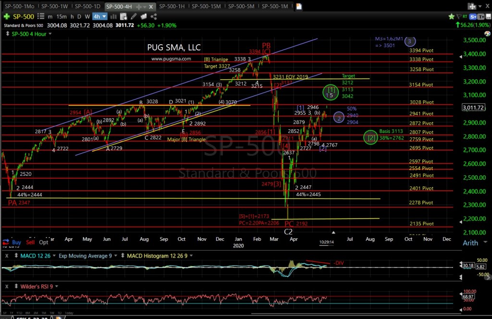Image resolution: width=492 pixels, height=319 pixels.
Task: Select the 'W' weekly interval
Action: point(87,17)
